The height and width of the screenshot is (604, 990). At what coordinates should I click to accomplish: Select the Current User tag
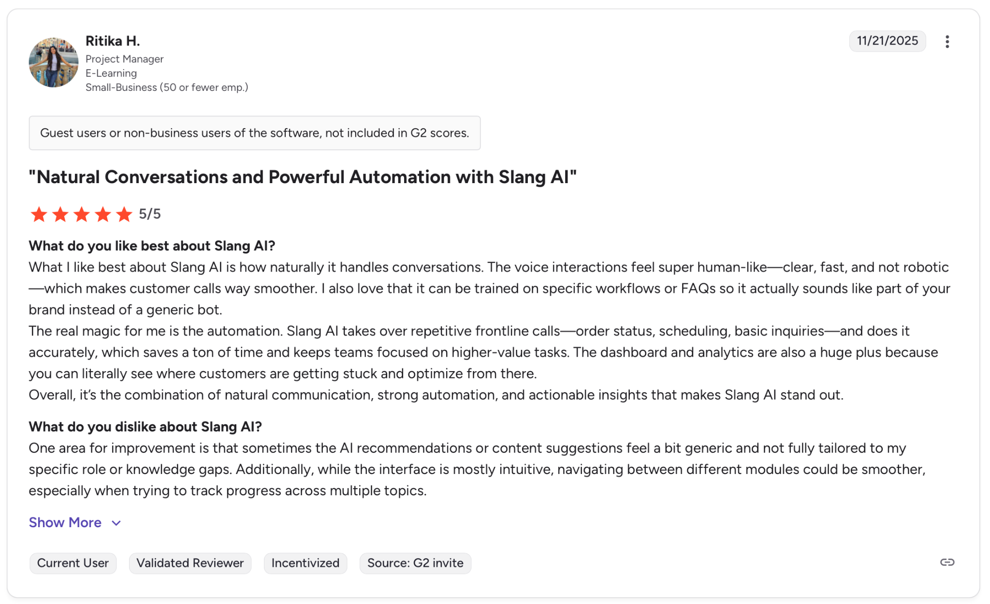tap(73, 563)
